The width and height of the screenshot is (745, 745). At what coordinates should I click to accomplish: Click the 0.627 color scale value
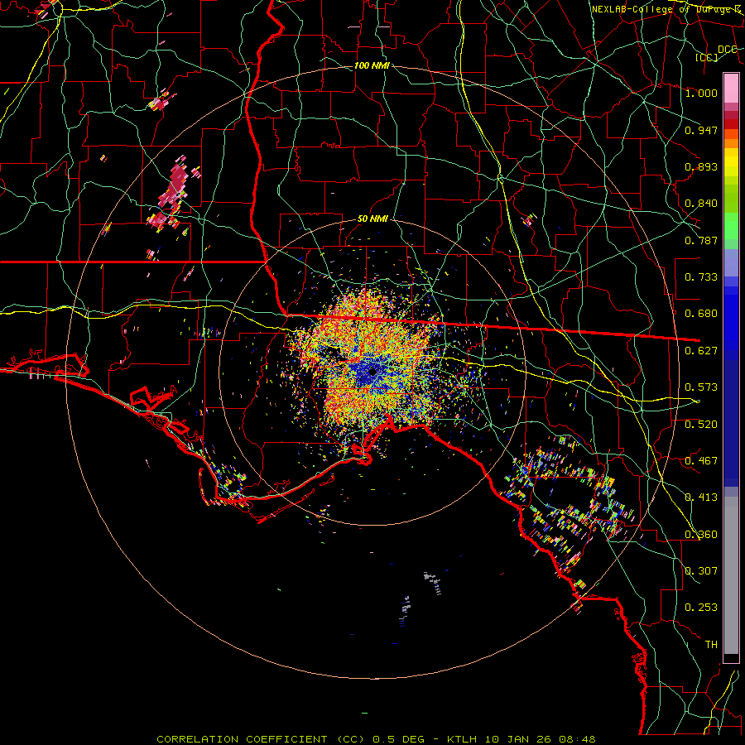(701, 351)
